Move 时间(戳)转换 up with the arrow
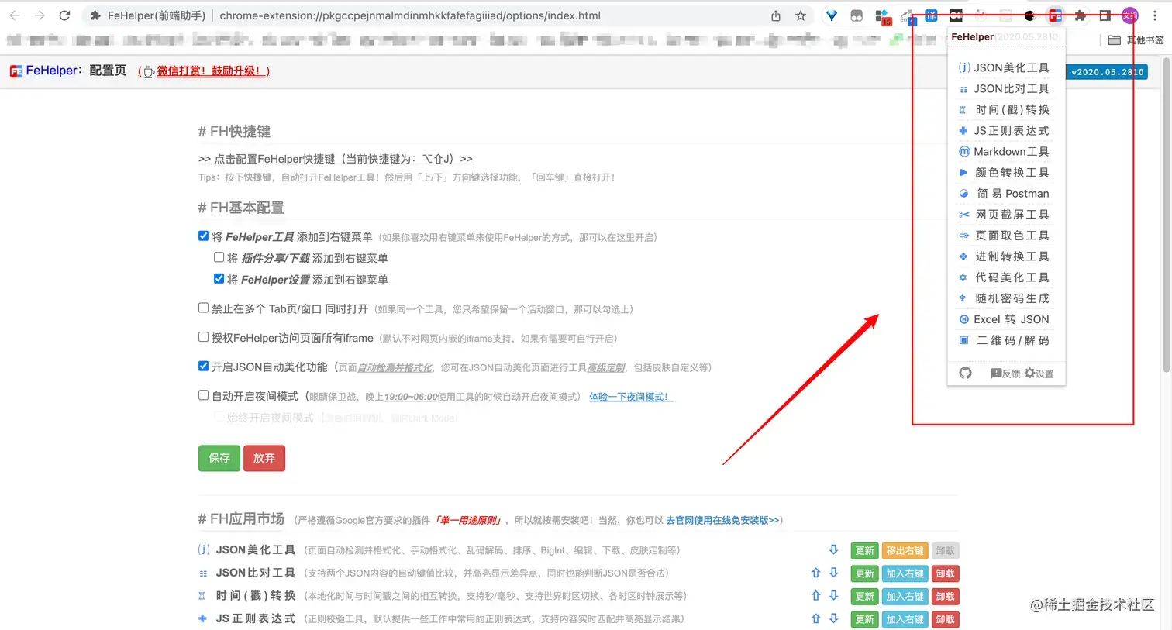 (x=815, y=596)
